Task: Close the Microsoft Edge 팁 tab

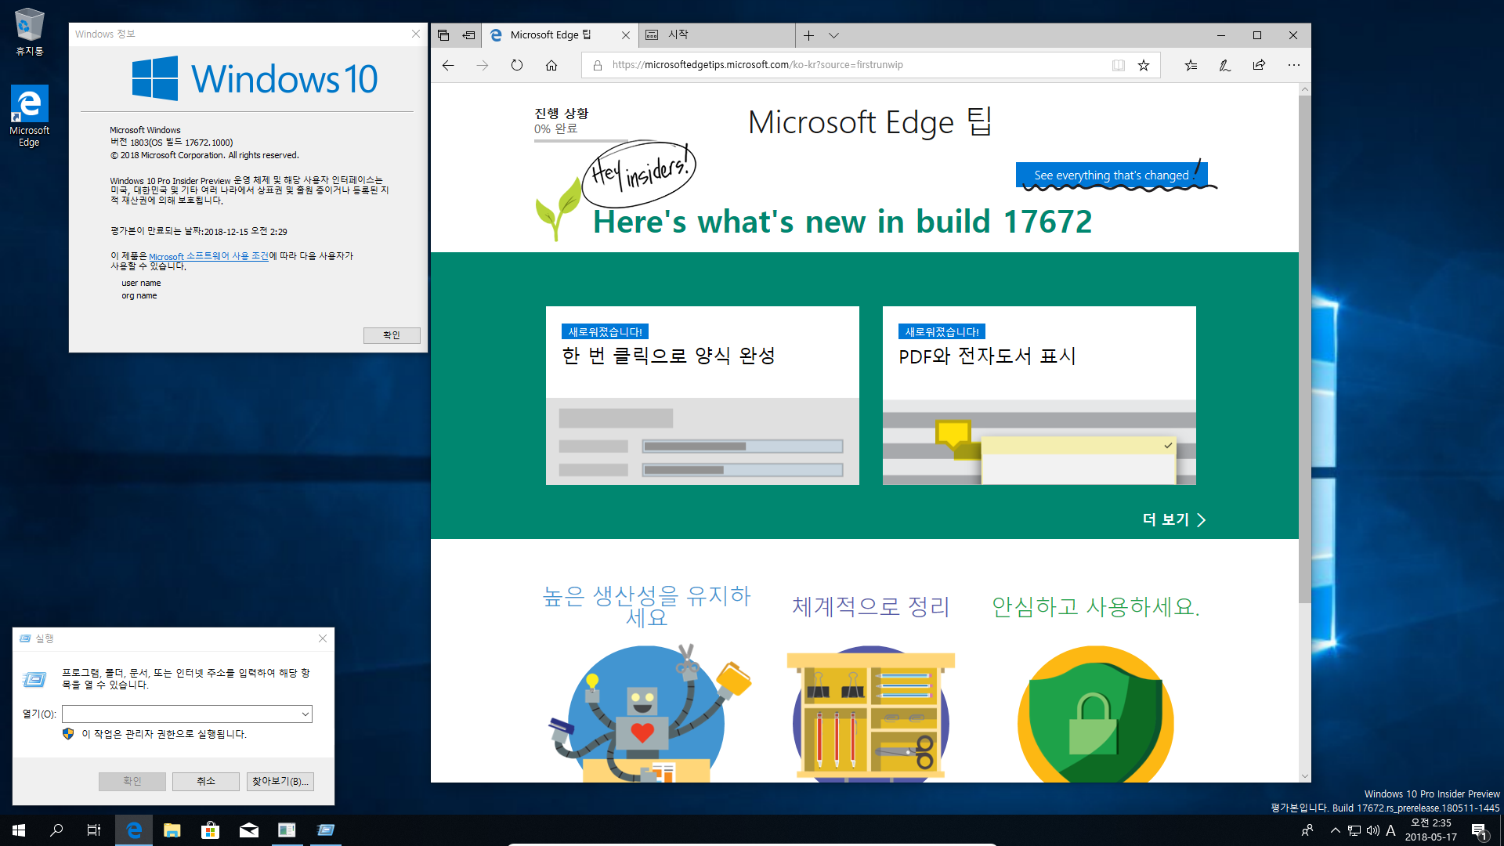Action: pos(625,35)
